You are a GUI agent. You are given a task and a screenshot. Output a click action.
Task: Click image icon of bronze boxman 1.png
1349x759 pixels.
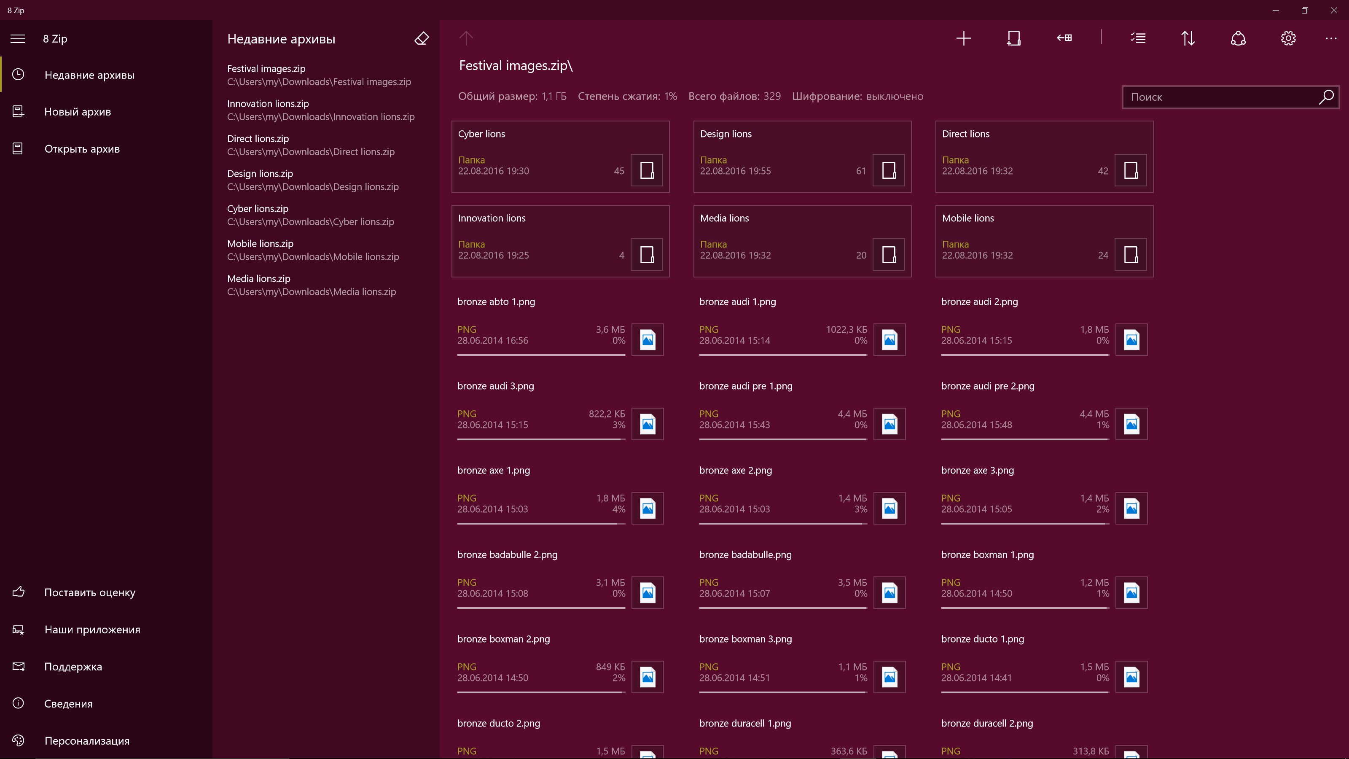click(1131, 592)
